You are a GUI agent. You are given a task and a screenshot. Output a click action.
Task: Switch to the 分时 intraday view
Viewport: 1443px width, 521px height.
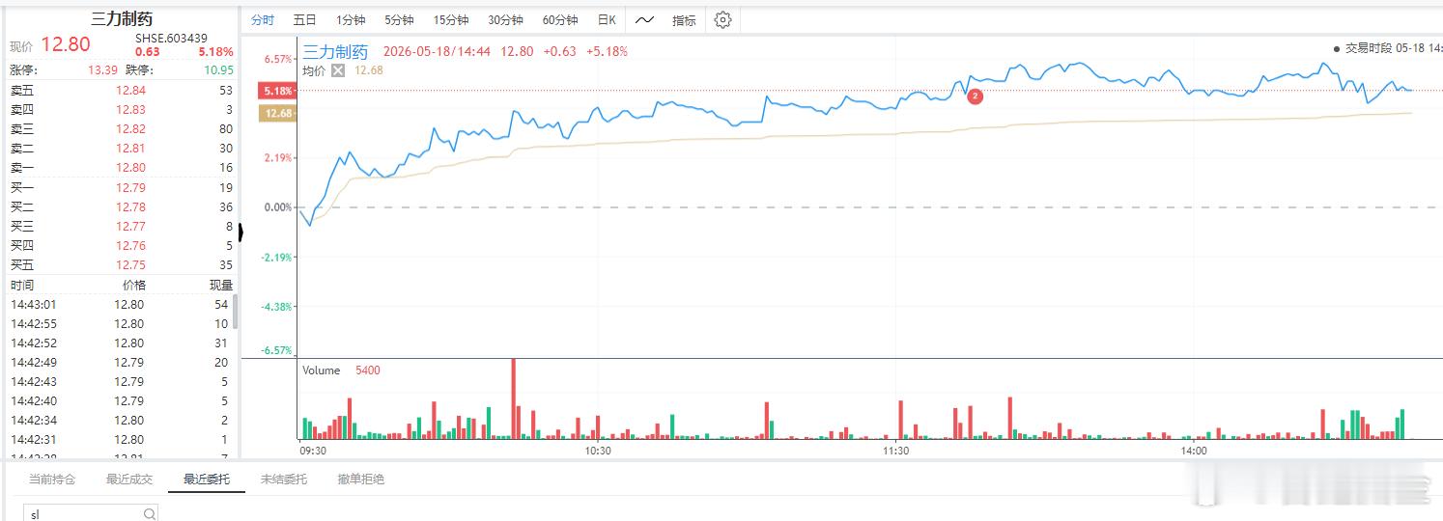point(262,19)
